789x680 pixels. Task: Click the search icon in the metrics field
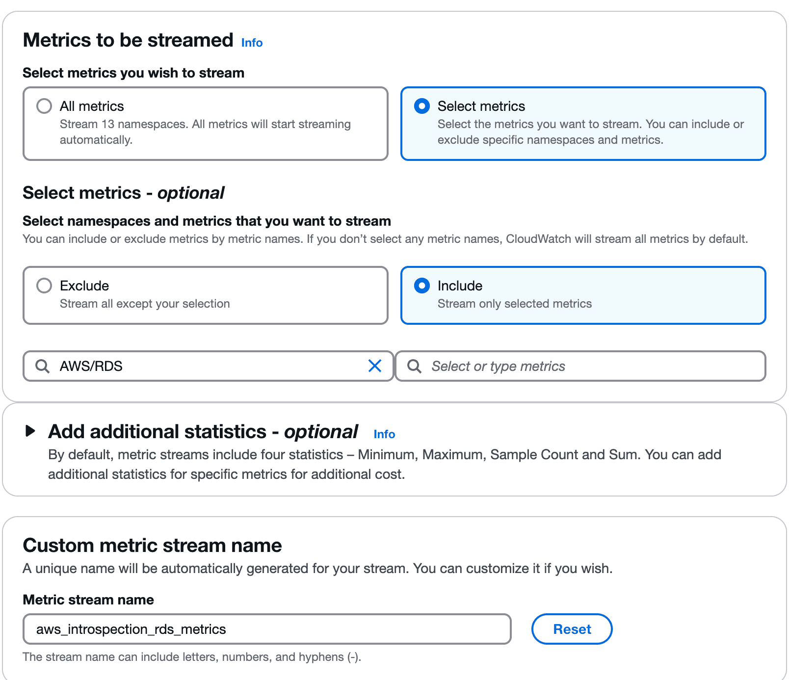click(x=415, y=366)
